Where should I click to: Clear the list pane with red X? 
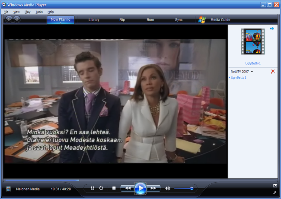[273, 72]
